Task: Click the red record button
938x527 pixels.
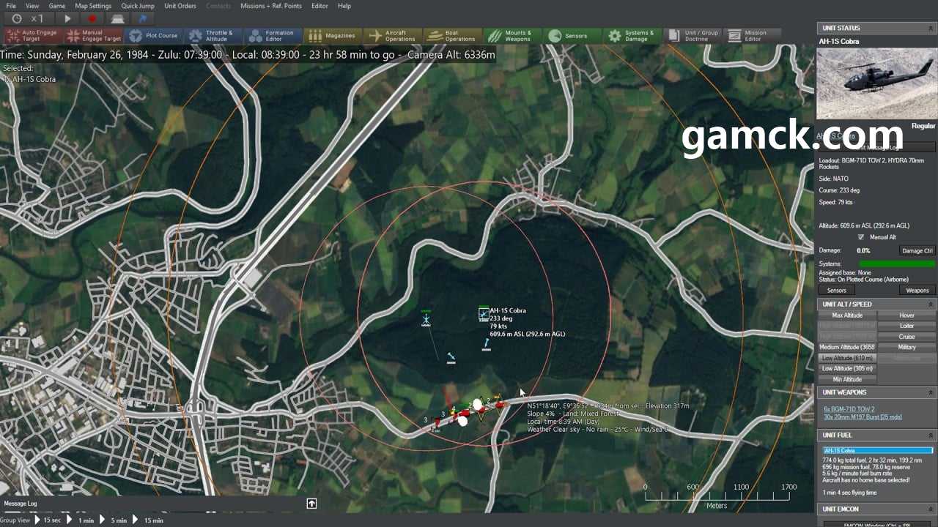Action: [92, 18]
